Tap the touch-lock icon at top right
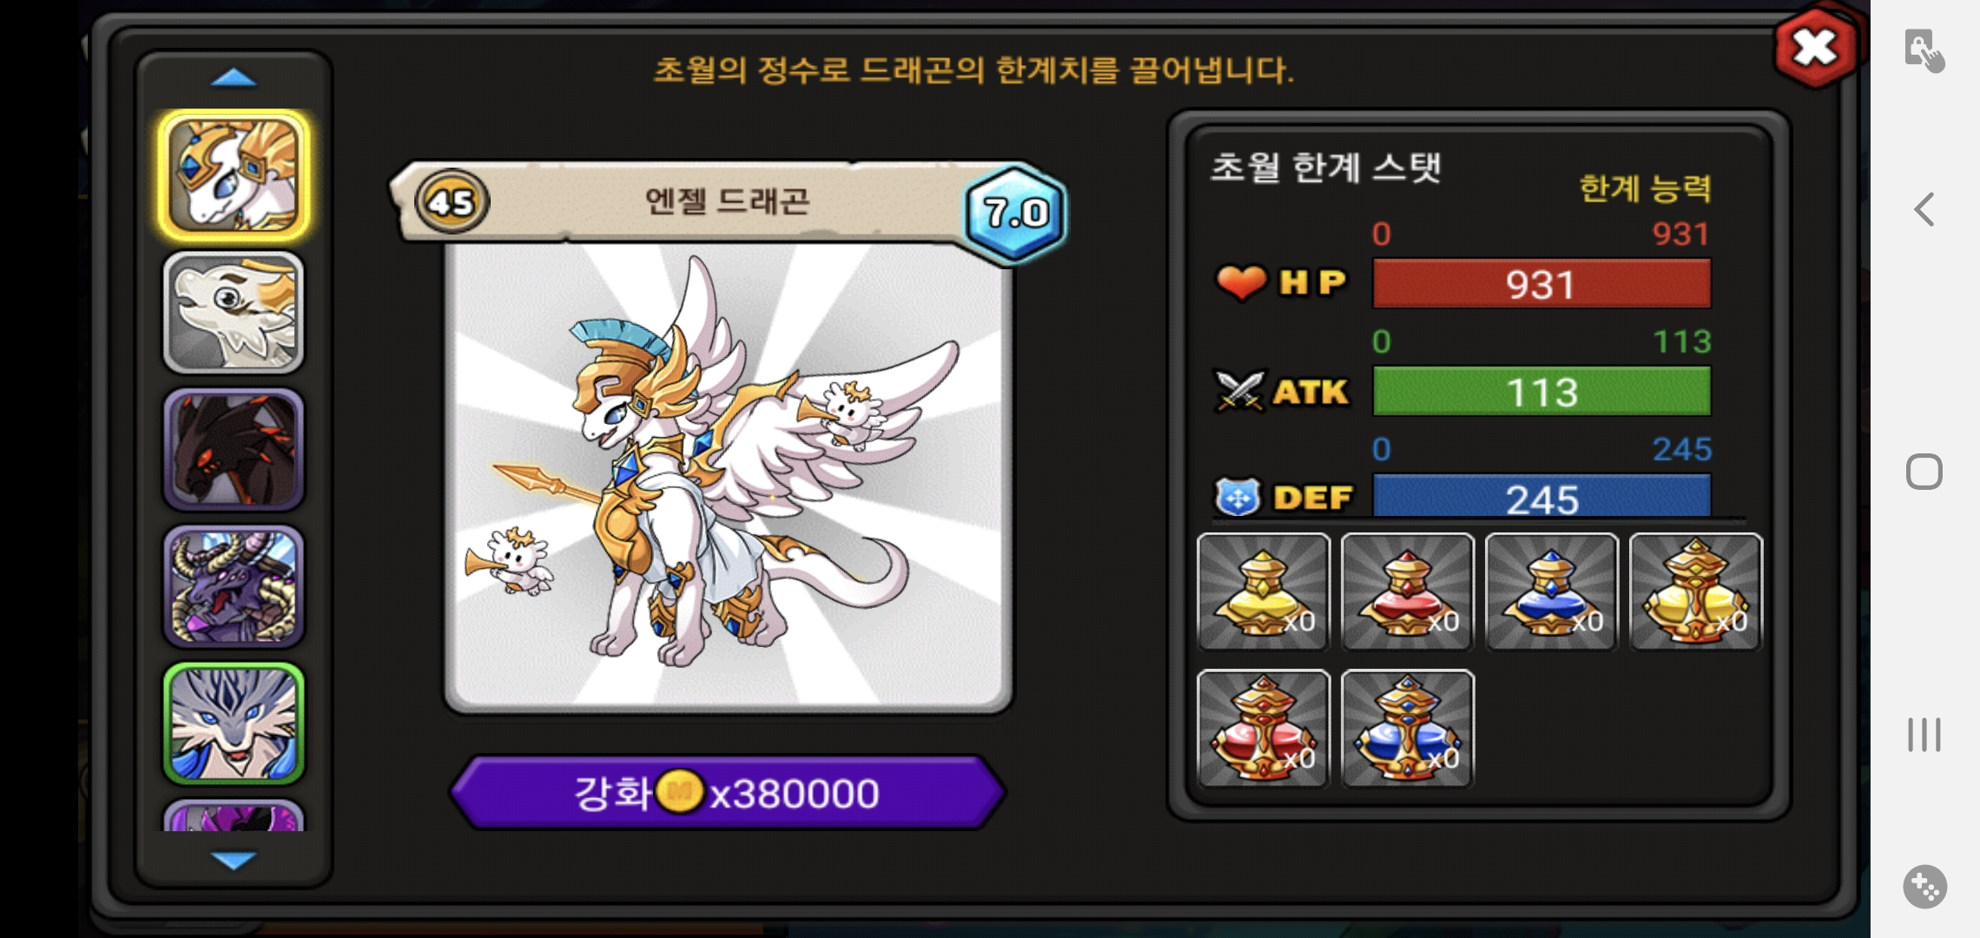This screenshot has height=938, width=1980. [1924, 50]
